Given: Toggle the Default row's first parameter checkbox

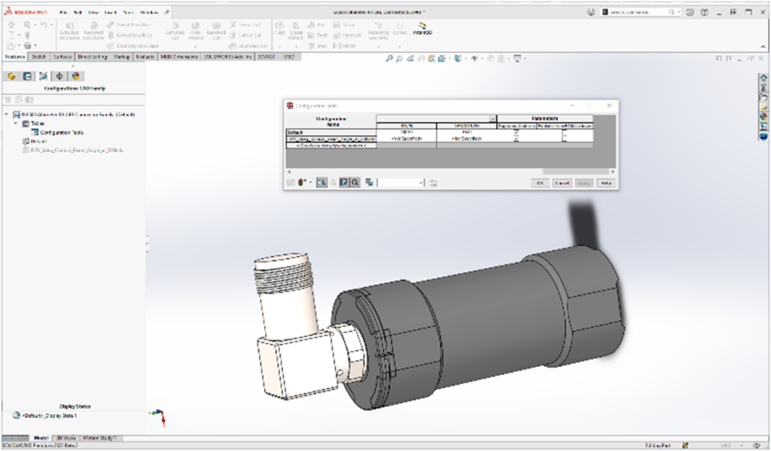Looking at the screenshot, I should [x=517, y=133].
